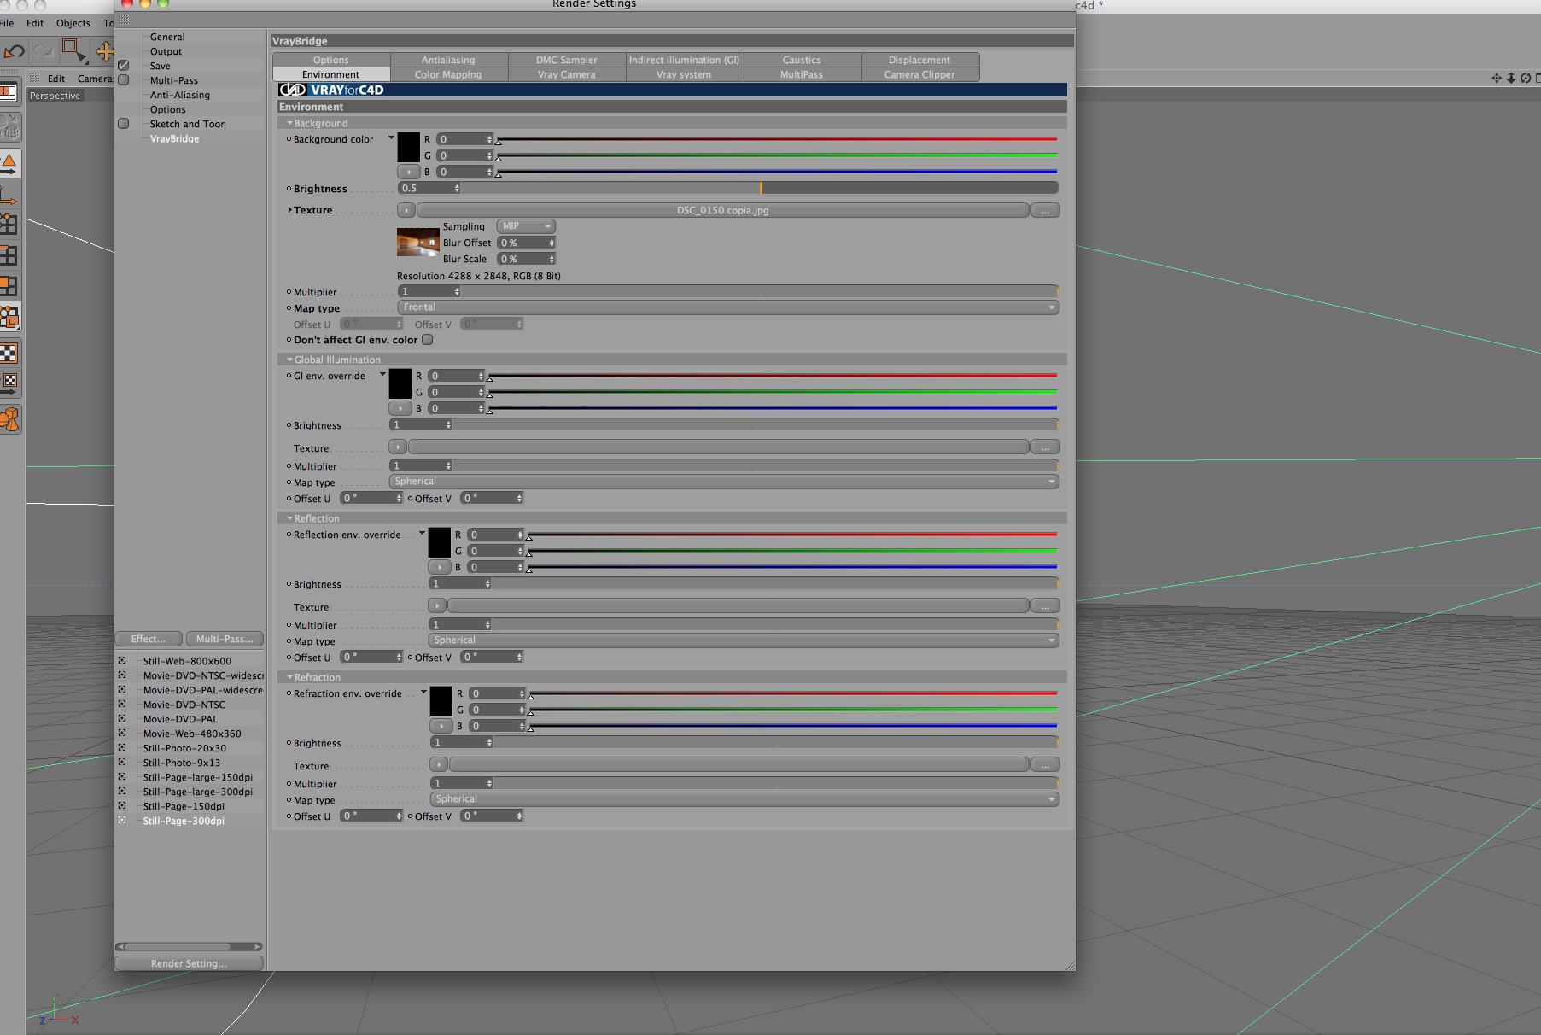Screen dimensions: 1541x1035
Task: Click the Multi-Pass... button
Action: 225,639
